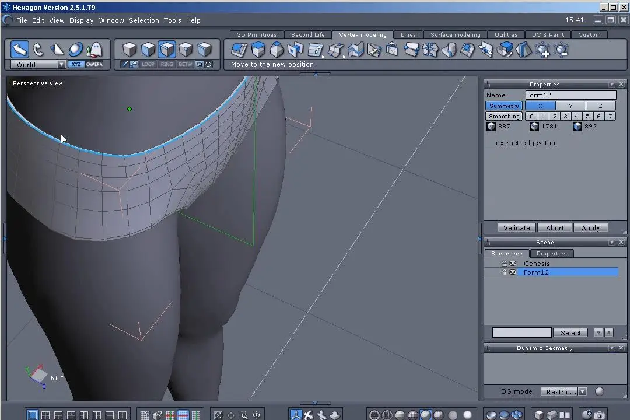This screenshot has height=420, width=630.
Task: Toggle visibility eye for Form12
Action: coord(513,272)
